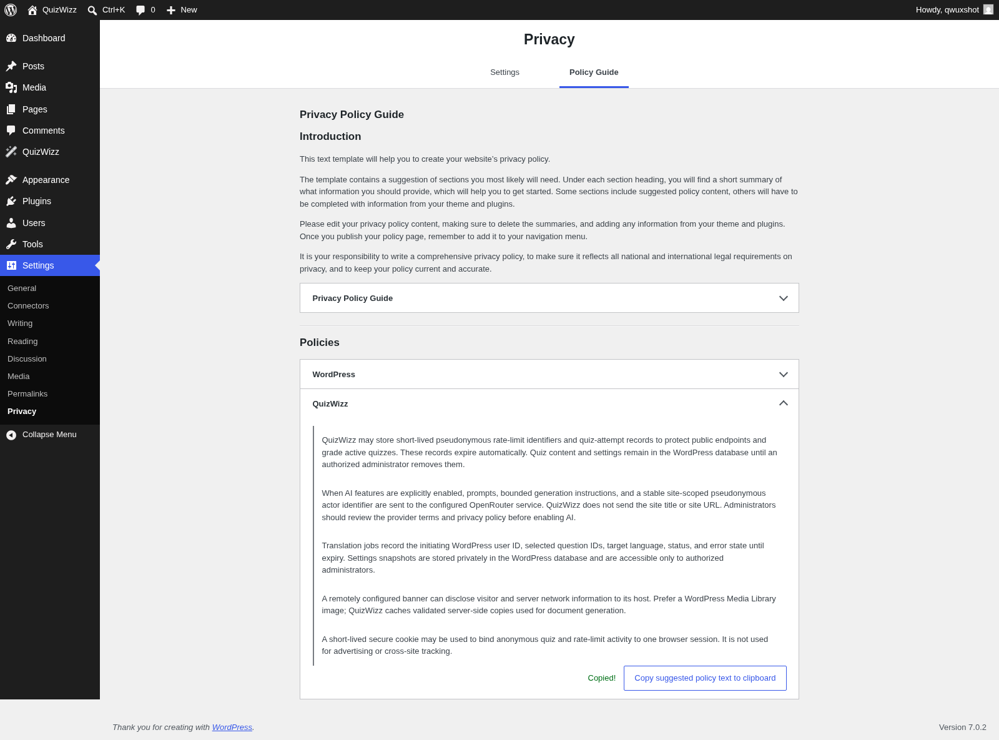Click the QuizWizz site name in admin bar
999x740 pixels.
(59, 10)
